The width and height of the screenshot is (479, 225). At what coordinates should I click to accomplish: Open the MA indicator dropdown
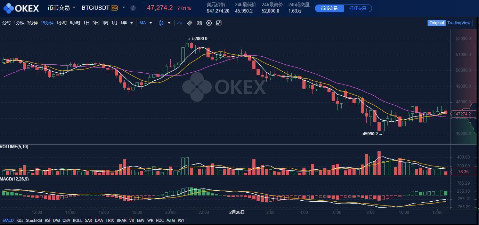[146, 23]
